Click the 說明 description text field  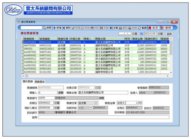(103, 117)
